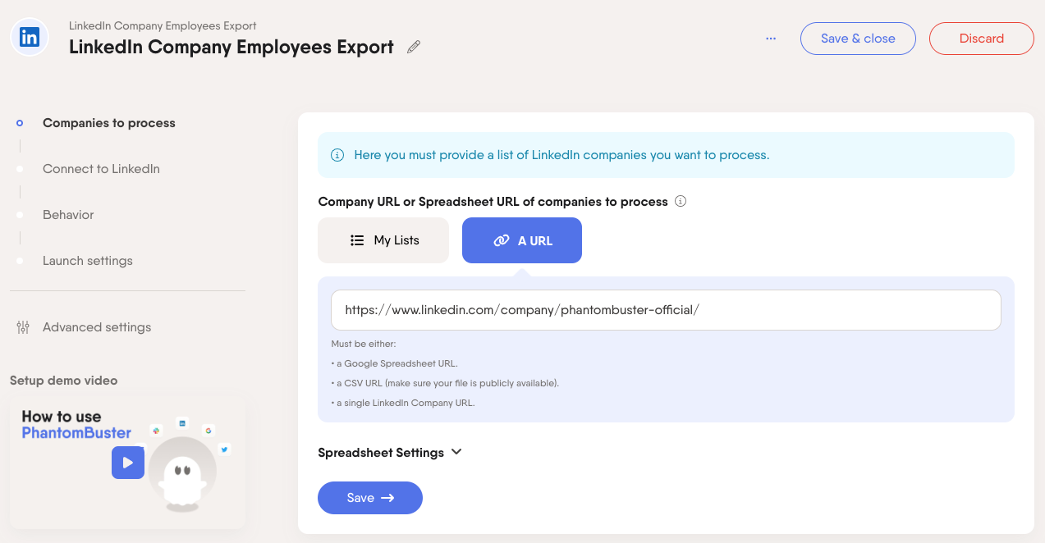The image size is (1045, 543).
Task: Focus the company URL input field
Action: point(666,310)
